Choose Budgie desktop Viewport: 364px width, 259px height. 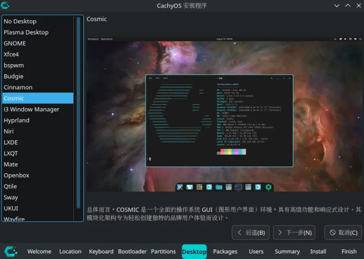pos(38,77)
